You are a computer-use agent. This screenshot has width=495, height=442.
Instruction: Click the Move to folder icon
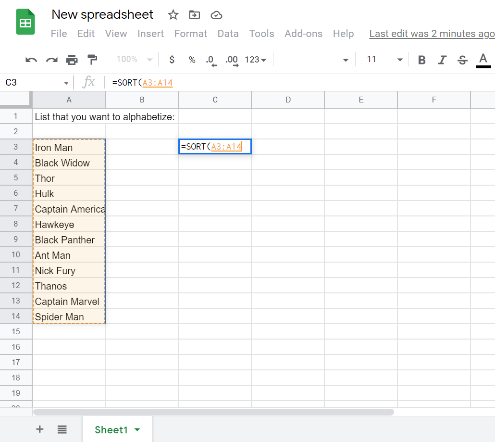click(x=195, y=15)
